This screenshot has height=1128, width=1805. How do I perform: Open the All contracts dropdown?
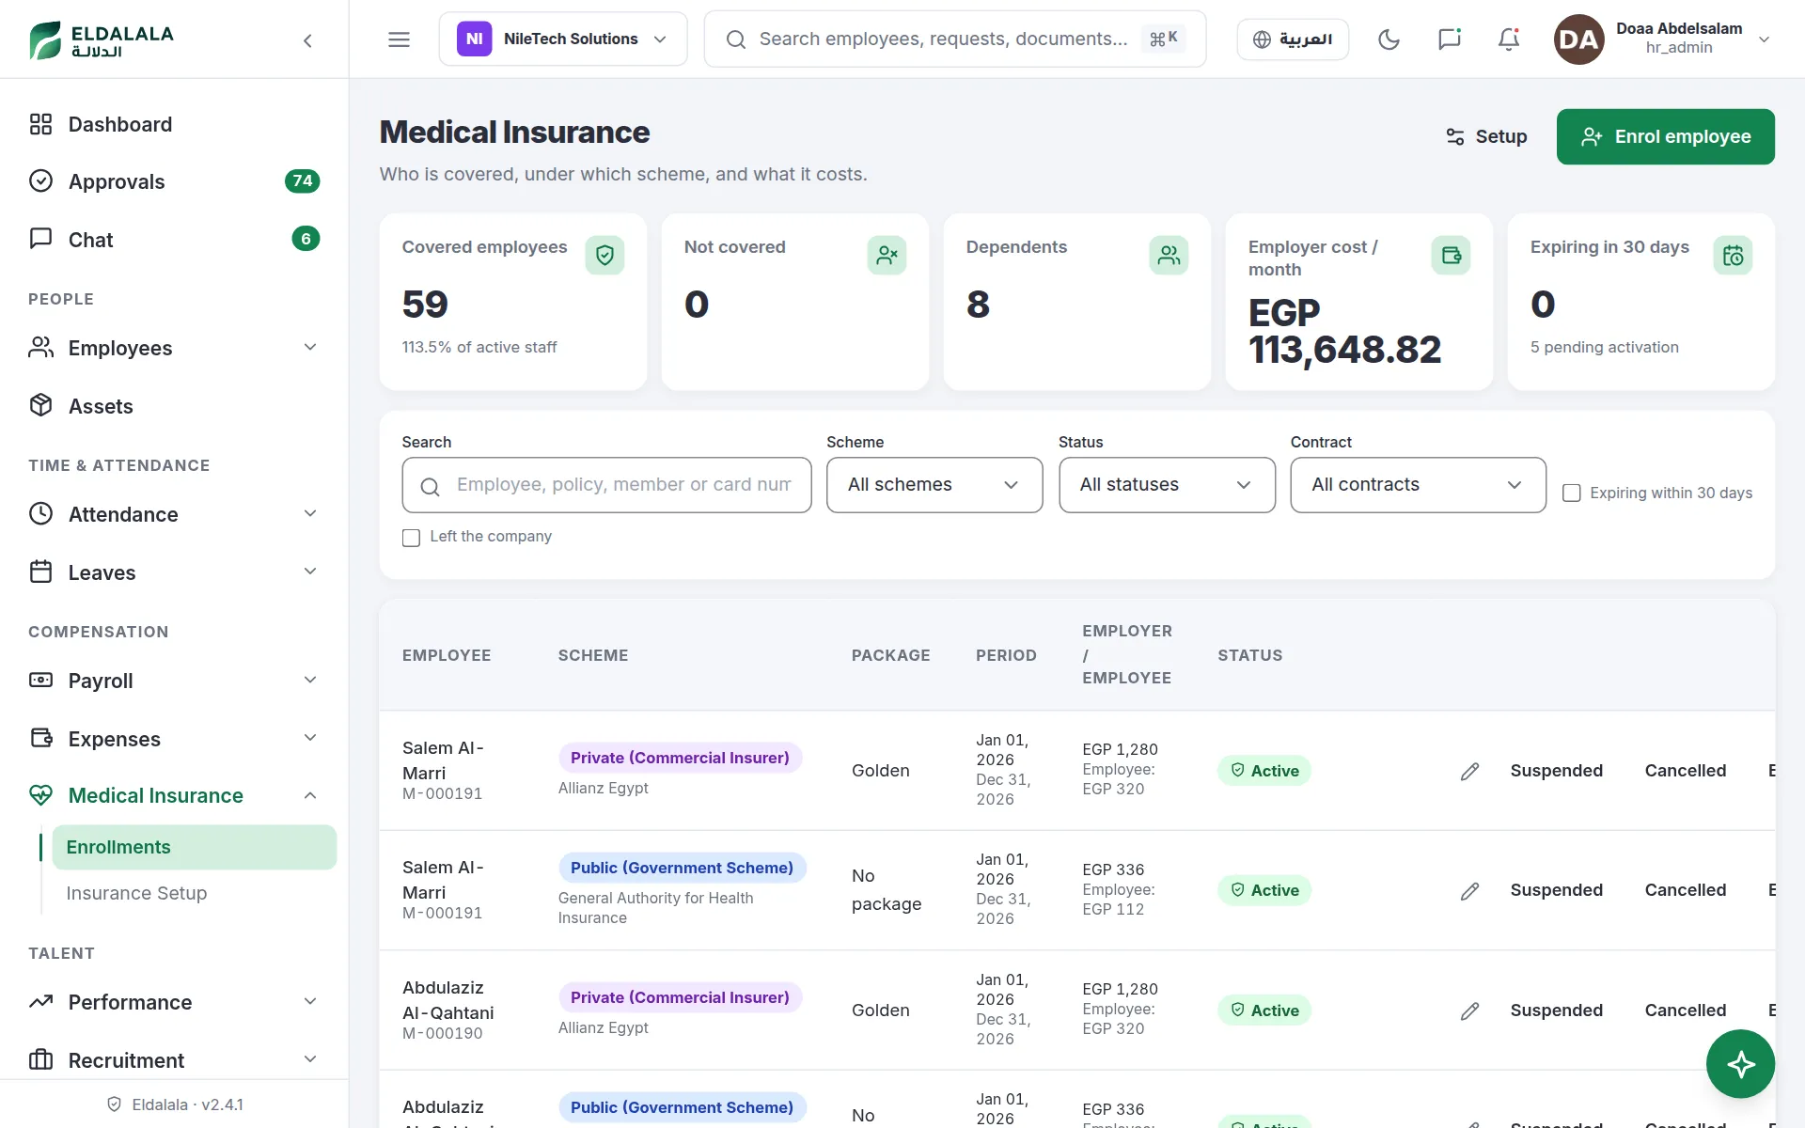coord(1418,485)
